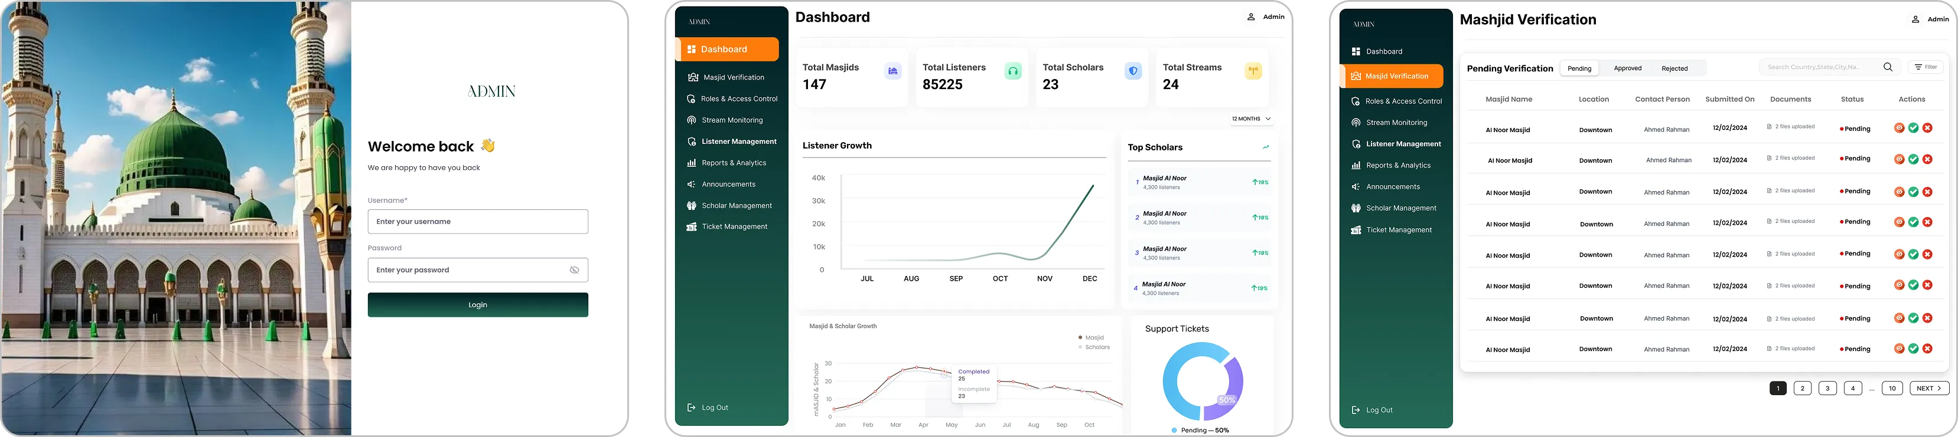Click the Total Masjids card icon

point(893,71)
